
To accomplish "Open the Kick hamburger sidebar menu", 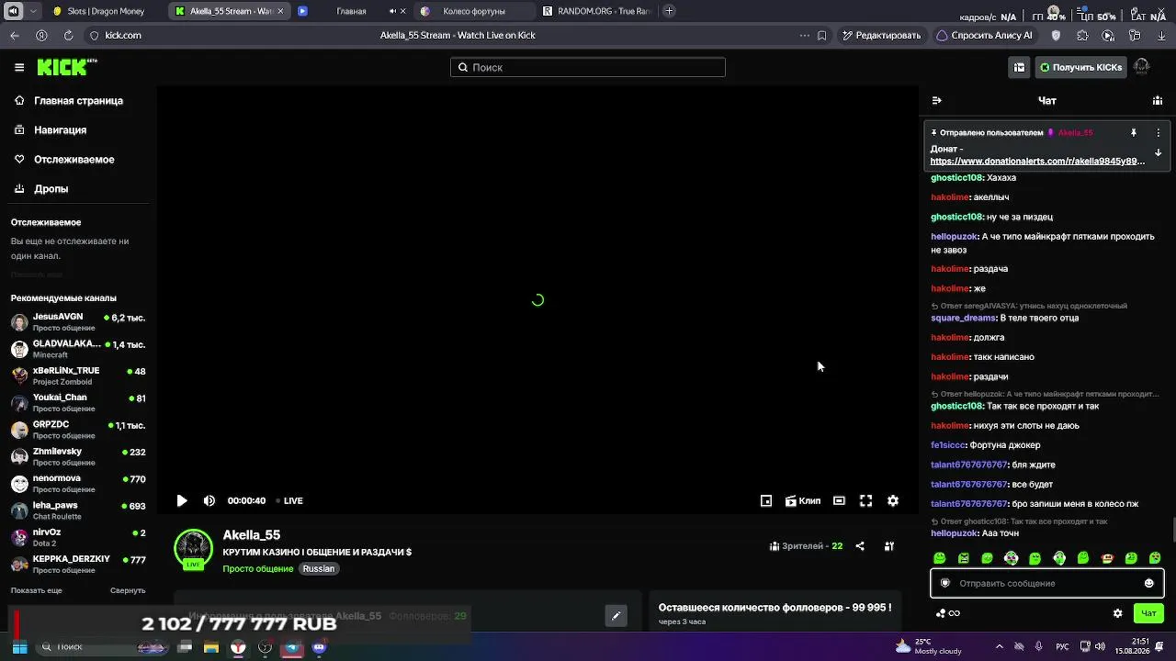I will tap(19, 67).
